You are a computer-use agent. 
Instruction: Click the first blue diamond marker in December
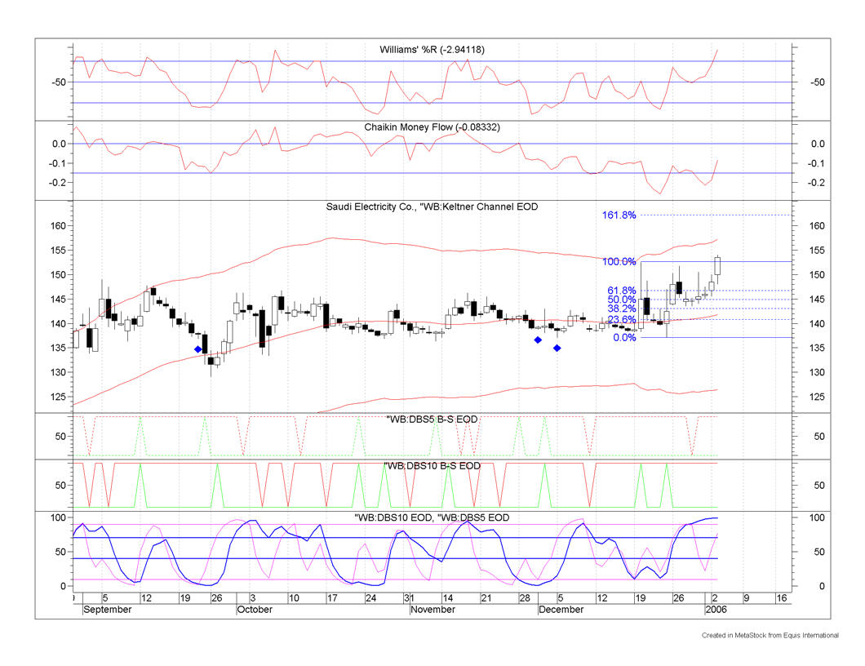point(538,340)
